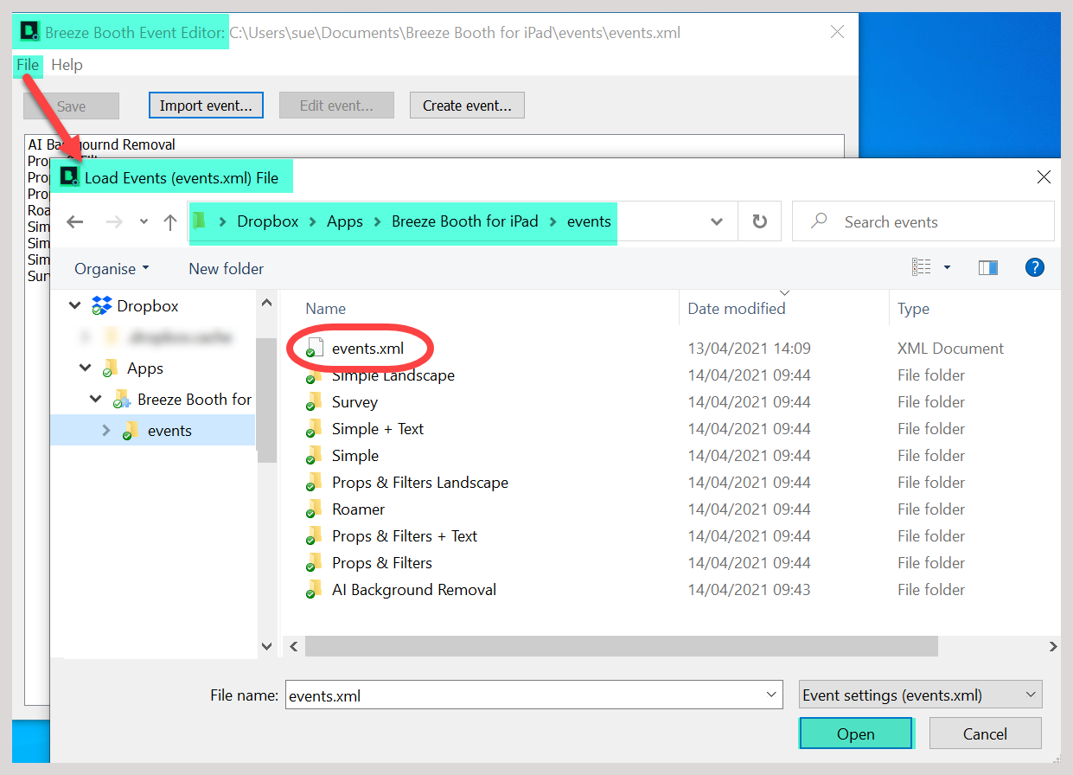Screen dimensions: 1073x775
Task: Open the File menu in Event Editor
Action: pos(28,65)
